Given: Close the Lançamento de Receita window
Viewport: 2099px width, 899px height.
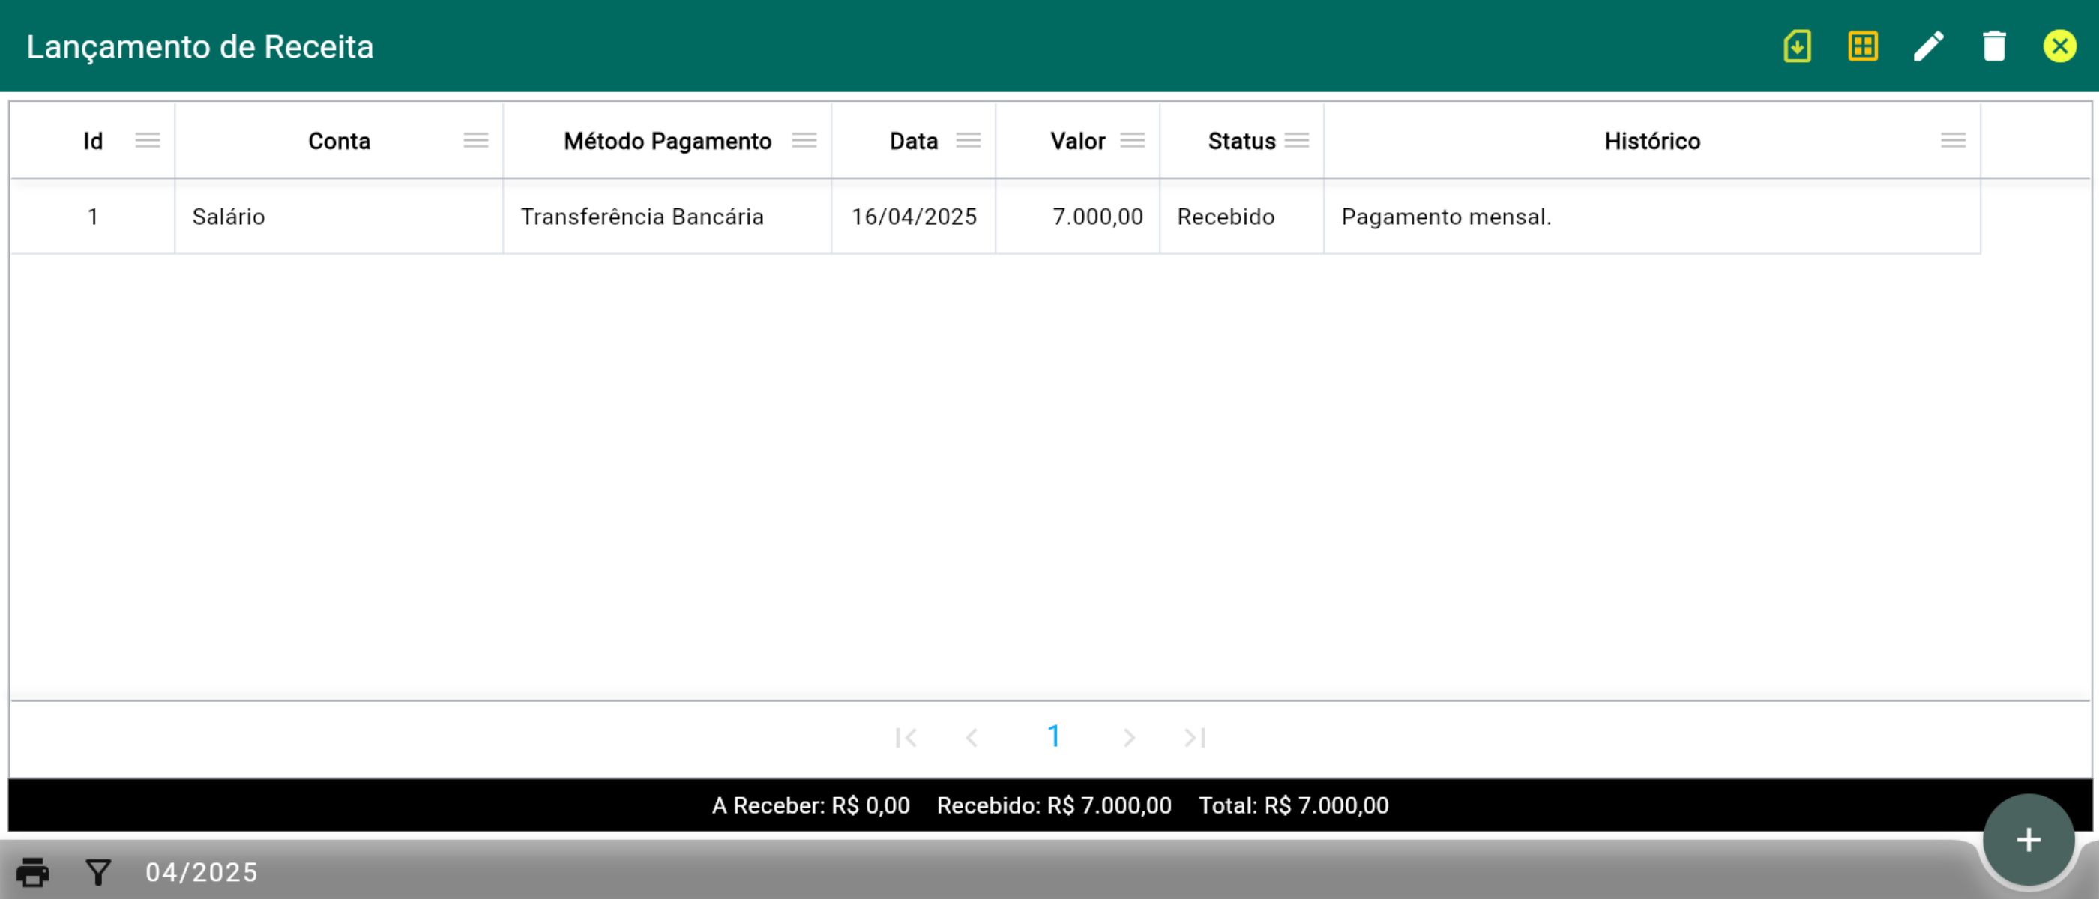Looking at the screenshot, I should point(2059,46).
